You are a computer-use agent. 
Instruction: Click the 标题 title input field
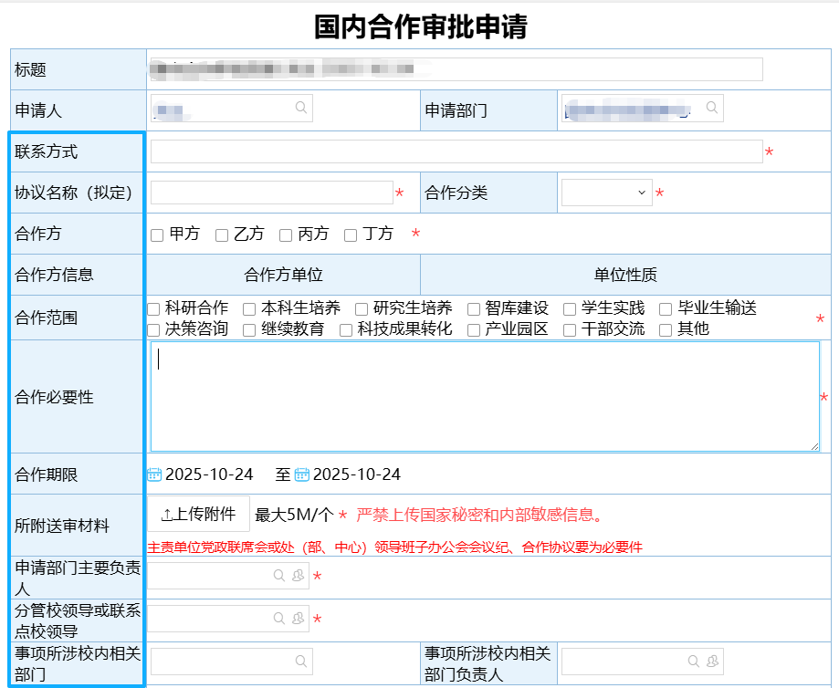456,69
